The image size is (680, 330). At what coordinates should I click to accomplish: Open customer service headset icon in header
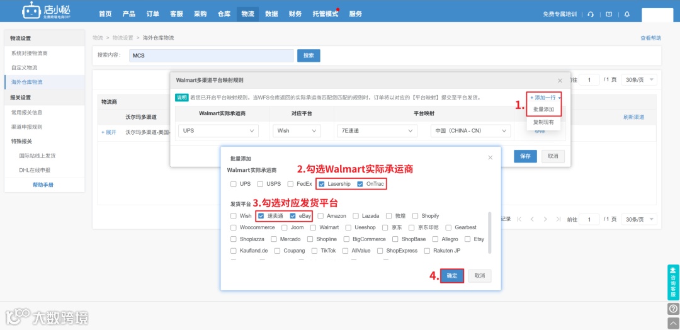(590, 14)
